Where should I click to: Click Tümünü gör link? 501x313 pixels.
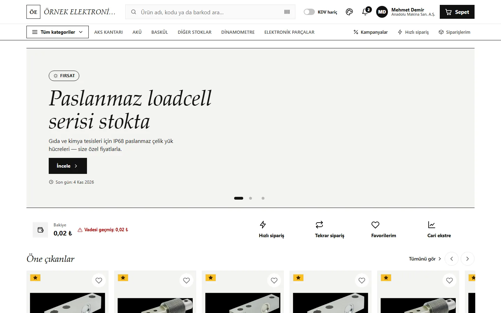point(425,259)
